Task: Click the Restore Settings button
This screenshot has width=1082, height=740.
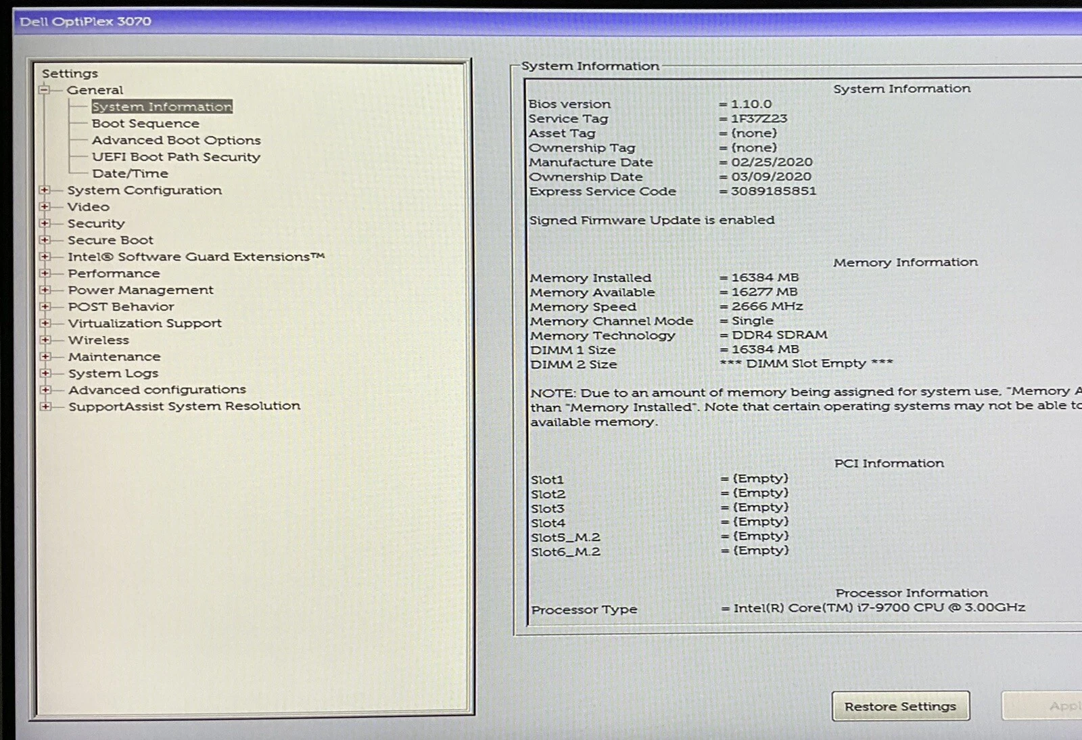Action: (x=900, y=706)
